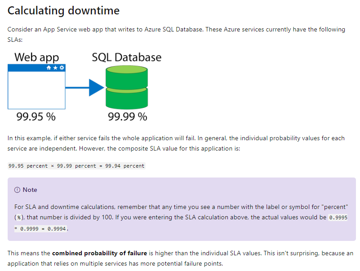
Task: Click the Note info circle icon
Action: point(17,190)
